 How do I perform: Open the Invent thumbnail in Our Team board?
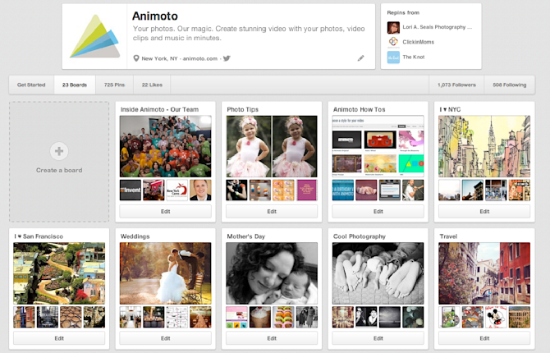pyautogui.click(x=131, y=190)
